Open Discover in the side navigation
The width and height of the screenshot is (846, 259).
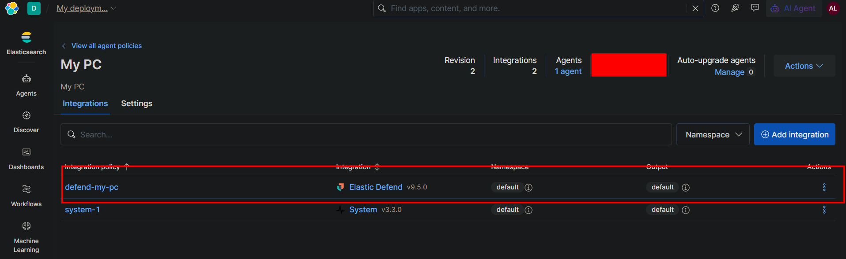click(x=26, y=122)
